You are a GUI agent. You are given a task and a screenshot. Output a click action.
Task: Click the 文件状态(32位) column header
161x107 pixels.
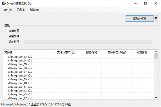coord(66,52)
